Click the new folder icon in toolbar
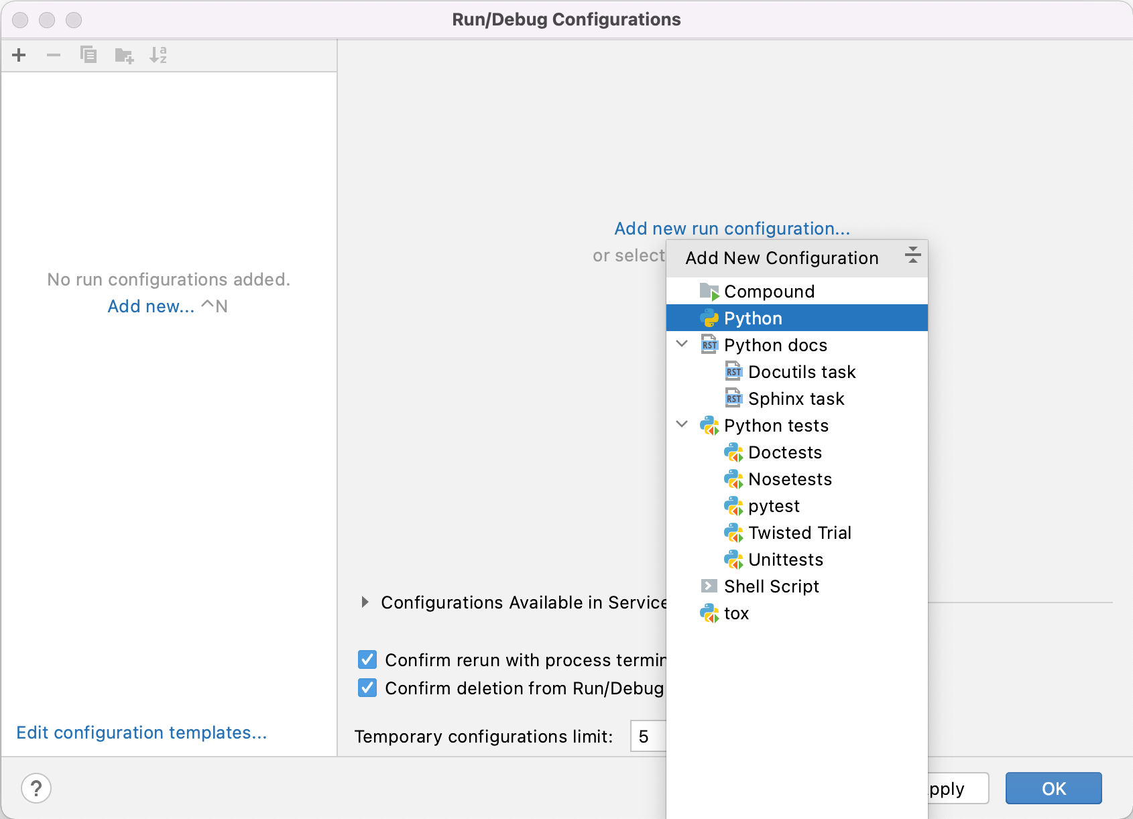Screen dimensions: 1133x819 click(123, 55)
